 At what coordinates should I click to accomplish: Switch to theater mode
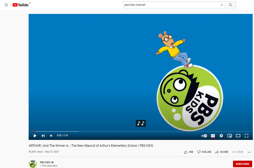[x=238, y=136]
